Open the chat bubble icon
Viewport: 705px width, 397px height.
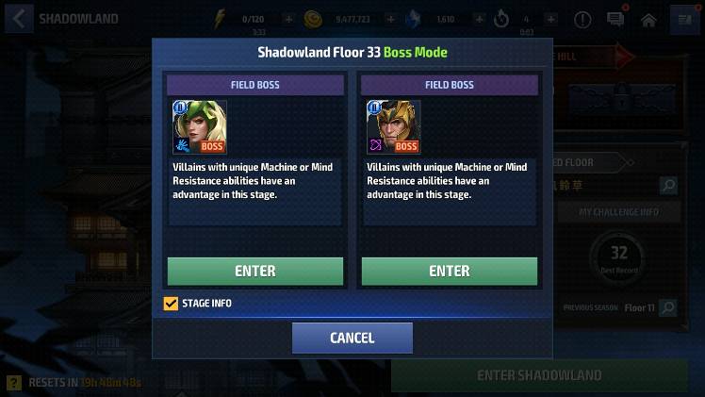[615, 20]
